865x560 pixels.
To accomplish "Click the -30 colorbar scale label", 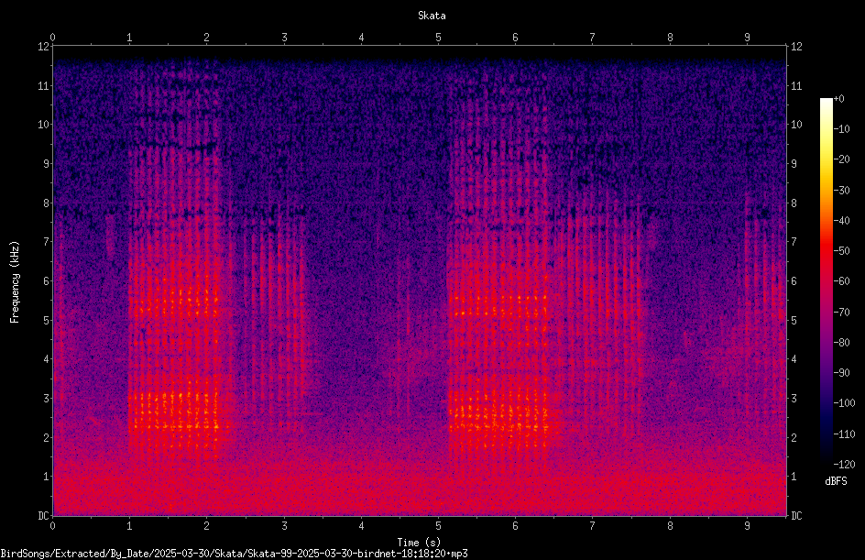I will click(x=841, y=191).
